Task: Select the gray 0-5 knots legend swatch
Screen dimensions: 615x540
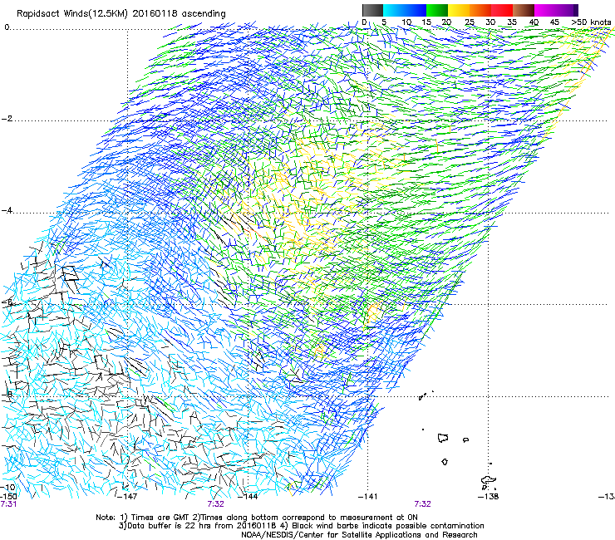Action: point(372,10)
